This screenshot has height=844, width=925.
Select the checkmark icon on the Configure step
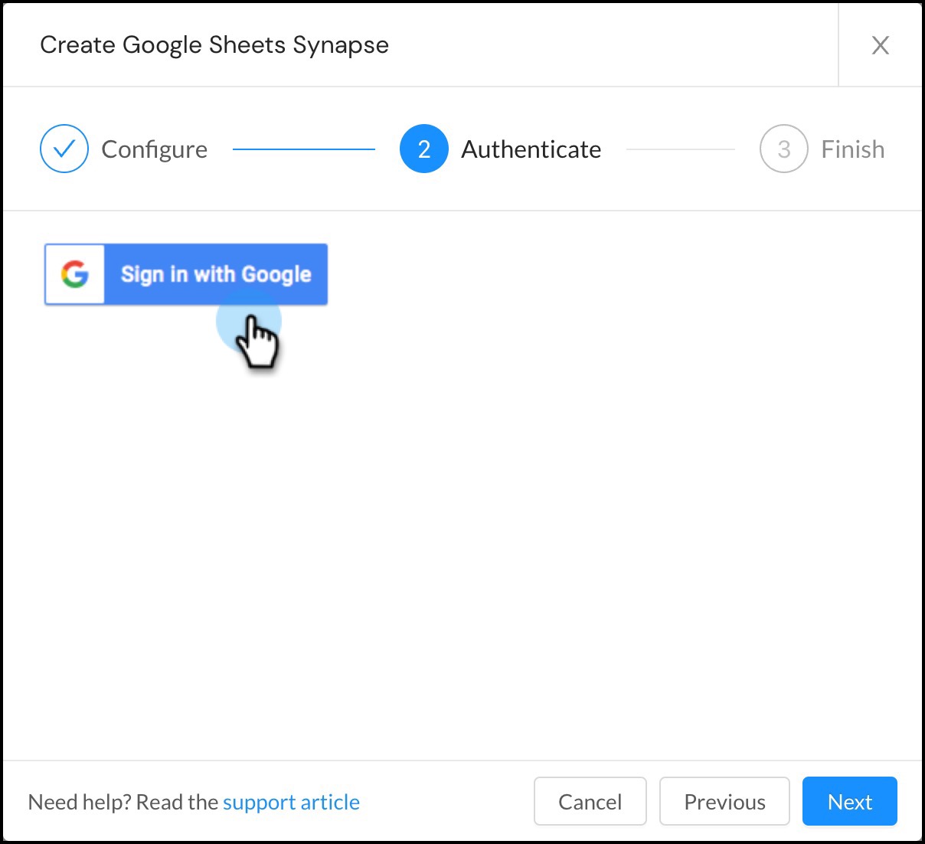64,149
